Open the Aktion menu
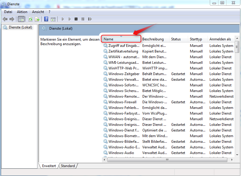This screenshot has height=176, width=241. pos(22,12)
